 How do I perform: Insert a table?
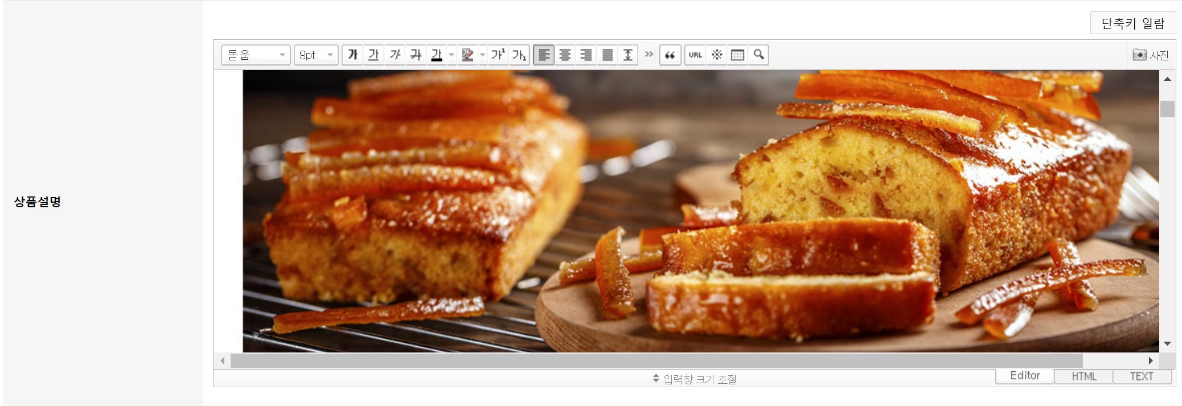pos(737,55)
